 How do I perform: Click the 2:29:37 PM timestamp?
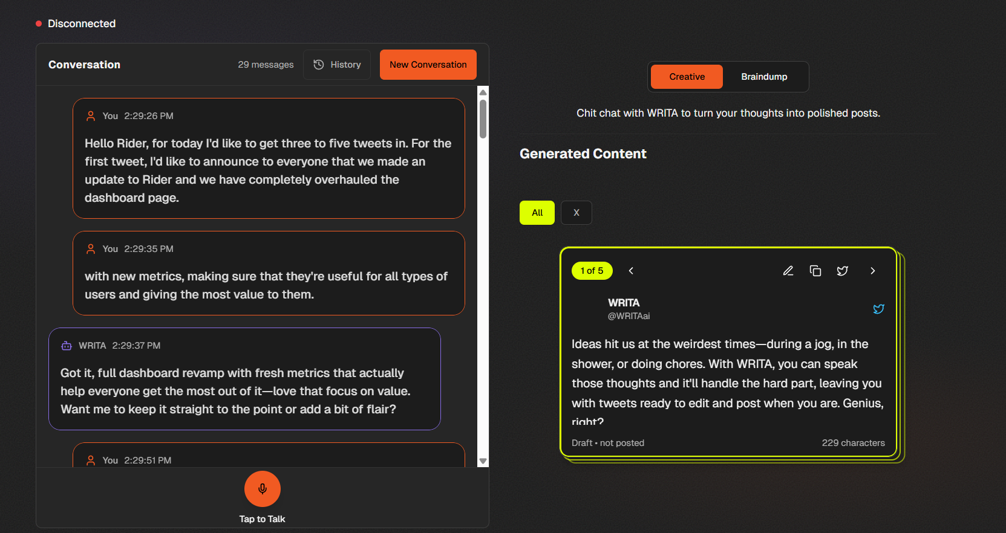click(136, 346)
